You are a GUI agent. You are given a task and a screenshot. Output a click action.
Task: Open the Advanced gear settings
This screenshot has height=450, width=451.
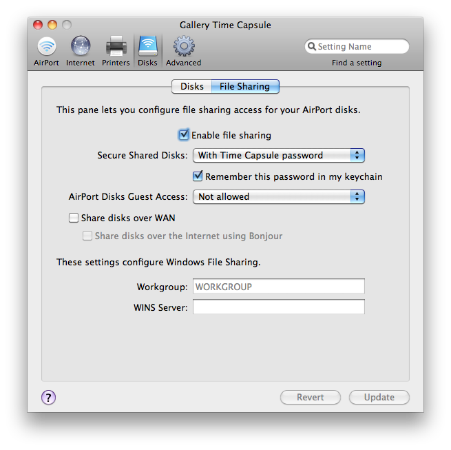[184, 51]
